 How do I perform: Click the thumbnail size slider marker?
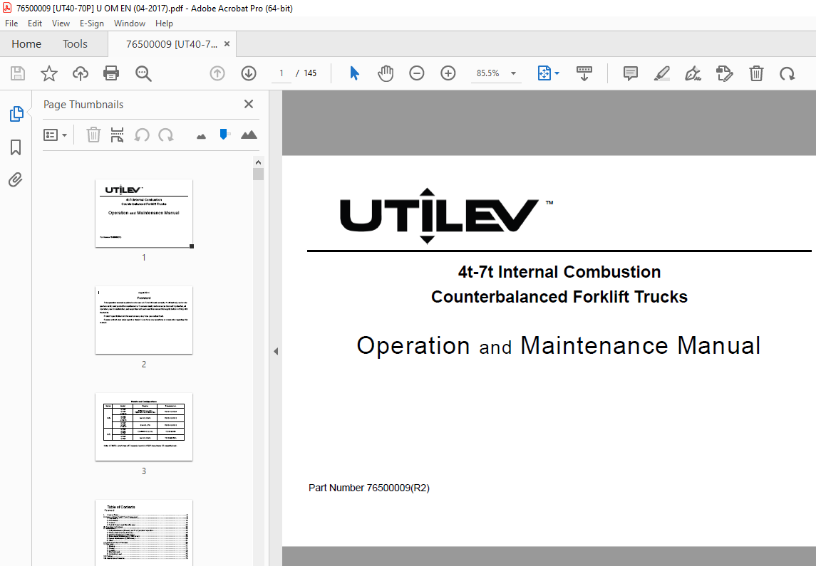click(224, 135)
